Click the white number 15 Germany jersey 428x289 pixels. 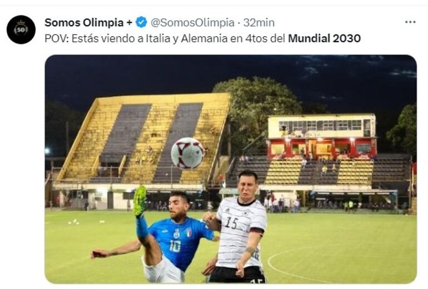click(x=241, y=232)
